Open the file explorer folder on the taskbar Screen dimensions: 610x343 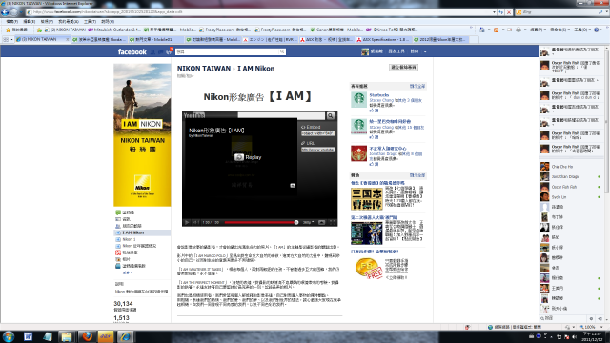click(67, 336)
